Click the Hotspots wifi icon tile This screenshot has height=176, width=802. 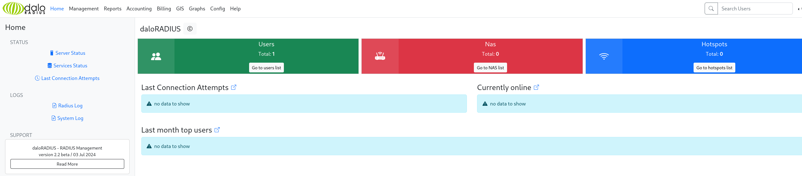tap(604, 56)
